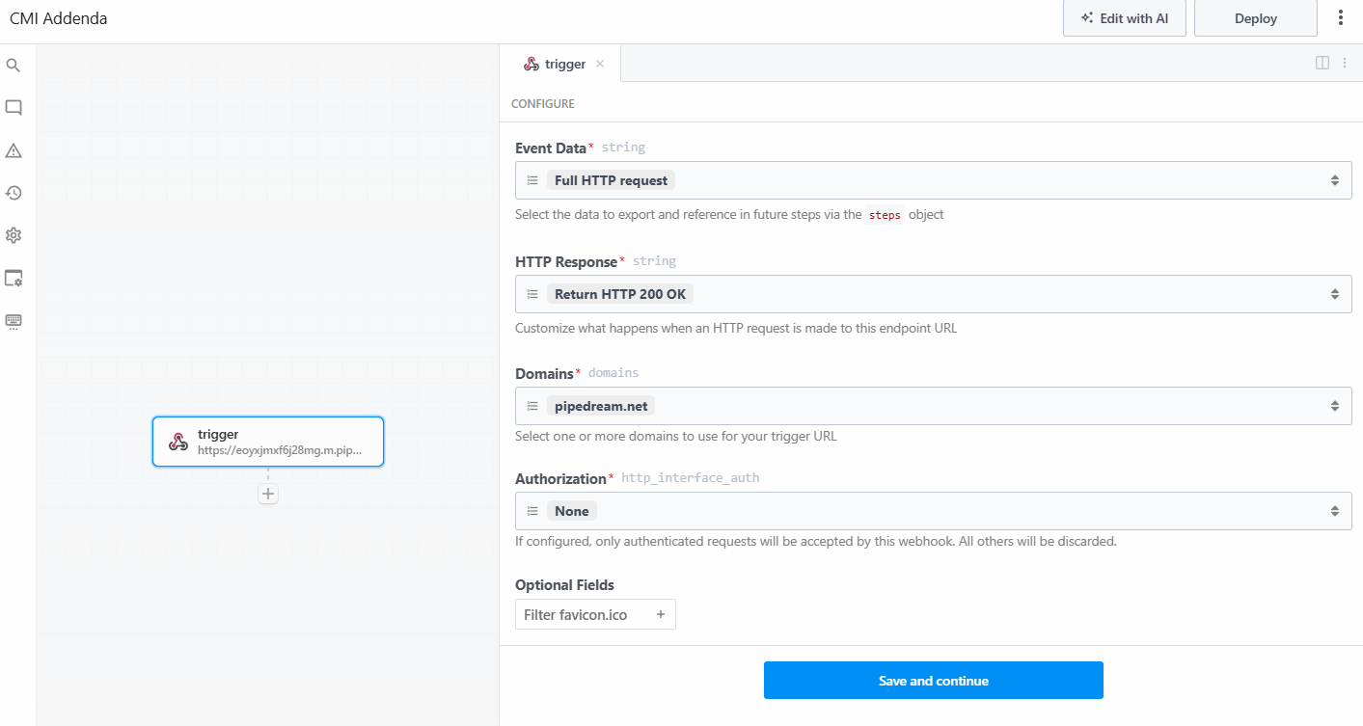The height and width of the screenshot is (726, 1363).
Task: Expand the Event Data dropdown
Action: point(1334,180)
